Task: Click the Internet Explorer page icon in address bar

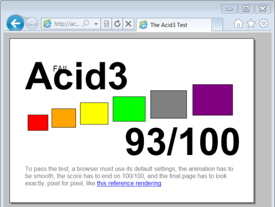Action: (x=47, y=23)
